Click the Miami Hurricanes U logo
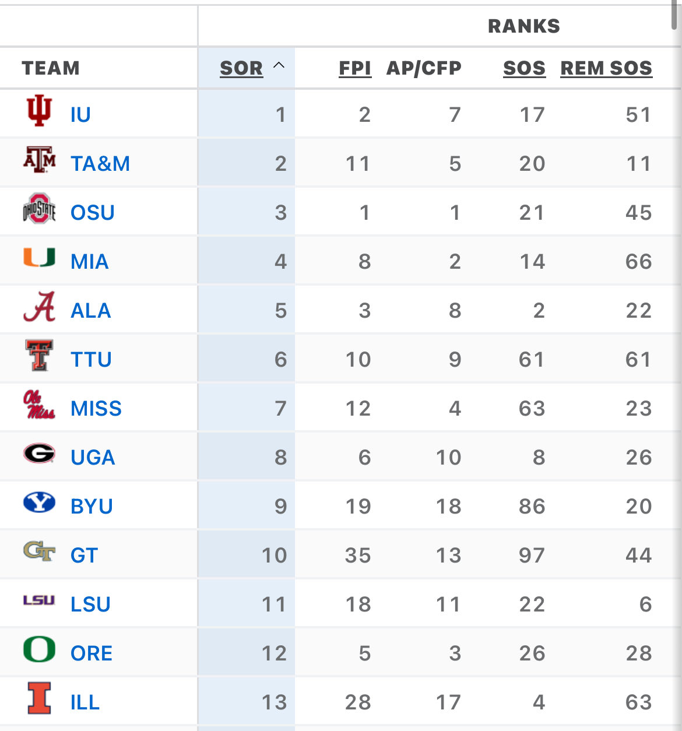Viewport: 682px width, 731px height. click(39, 258)
